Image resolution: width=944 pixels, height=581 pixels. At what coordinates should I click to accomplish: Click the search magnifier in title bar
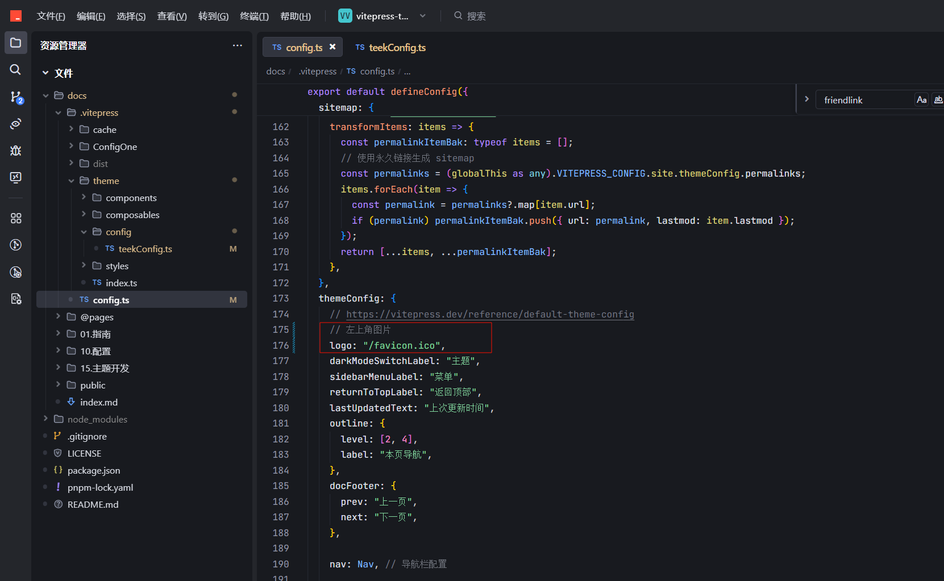[458, 16]
